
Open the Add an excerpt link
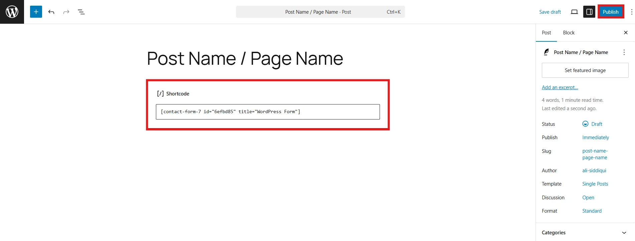560,87
